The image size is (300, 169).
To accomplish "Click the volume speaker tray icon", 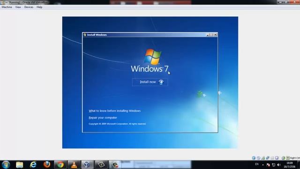I will 279,165.
